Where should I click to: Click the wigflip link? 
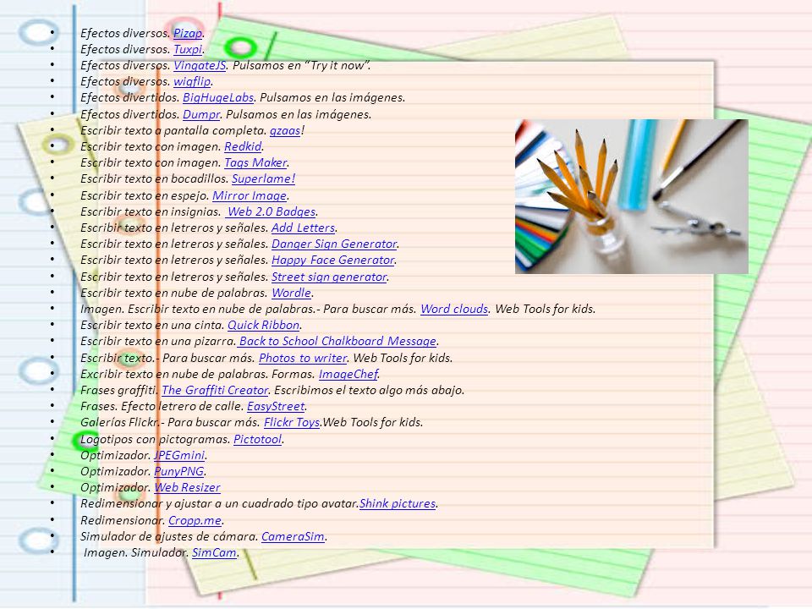pos(192,81)
